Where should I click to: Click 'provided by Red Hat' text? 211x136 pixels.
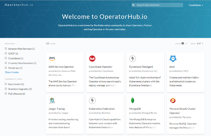click(99, 113)
